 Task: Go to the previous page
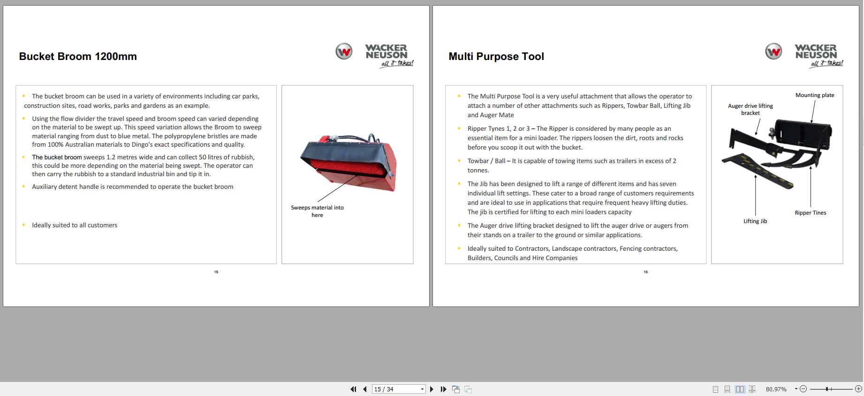(x=364, y=389)
